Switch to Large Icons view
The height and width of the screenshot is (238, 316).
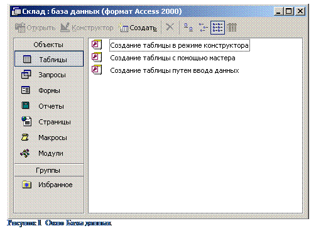(188, 28)
